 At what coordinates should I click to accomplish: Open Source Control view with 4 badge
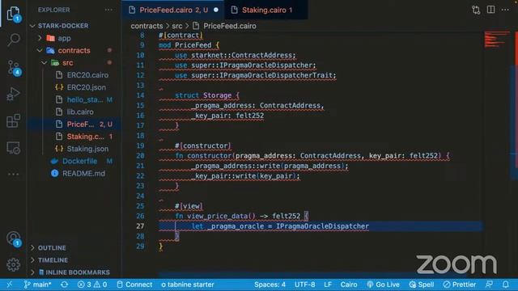tap(14, 67)
